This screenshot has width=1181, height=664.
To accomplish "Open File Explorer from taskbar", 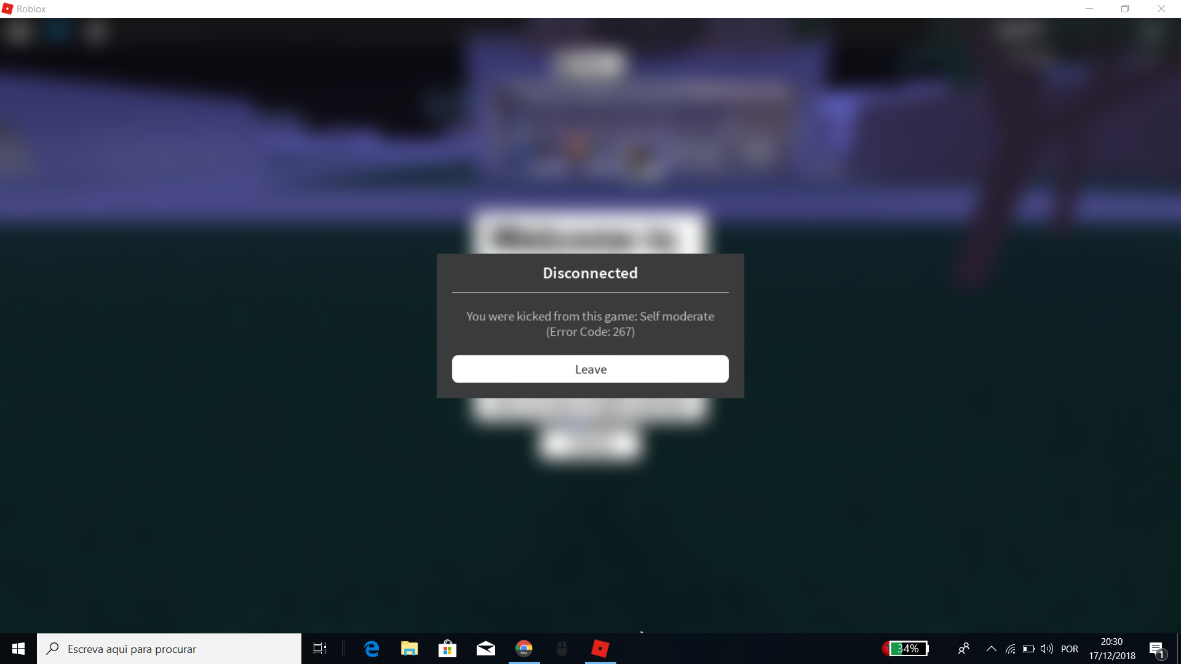I will point(409,648).
